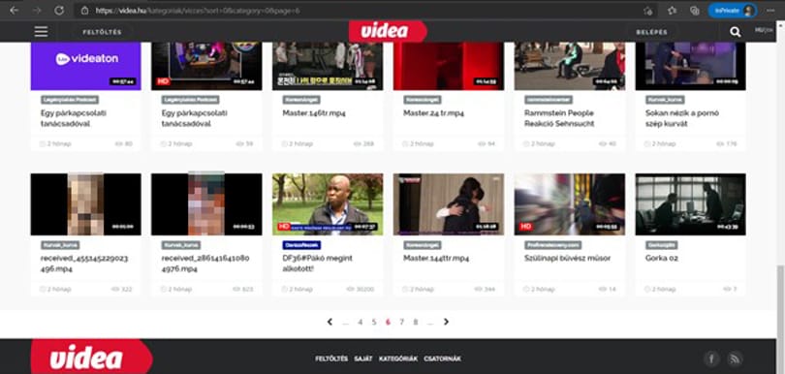Image resolution: width=785 pixels, height=374 pixels.
Task: Go back with browser back arrow
Action: pyautogui.click(x=14, y=10)
